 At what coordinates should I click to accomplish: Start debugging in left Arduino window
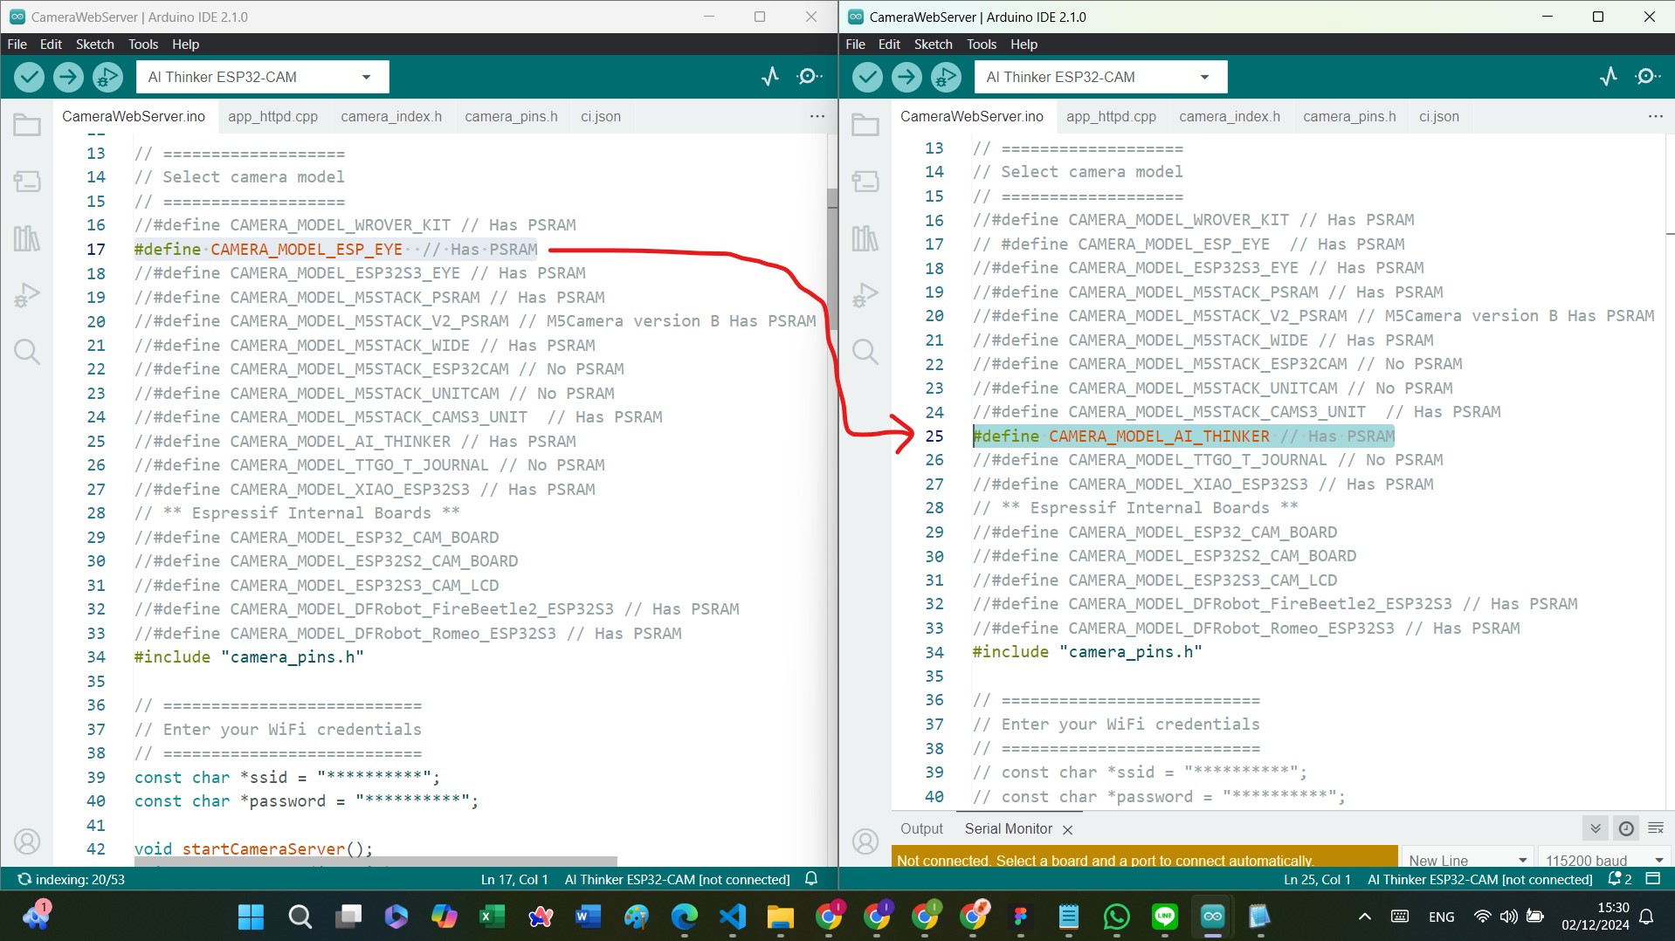pos(107,77)
